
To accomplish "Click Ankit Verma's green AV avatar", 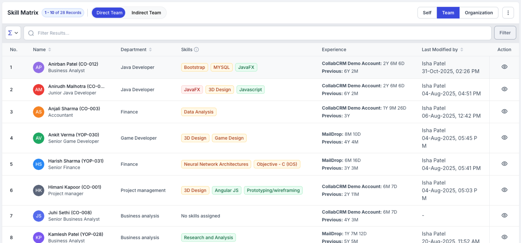I will (x=39, y=138).
